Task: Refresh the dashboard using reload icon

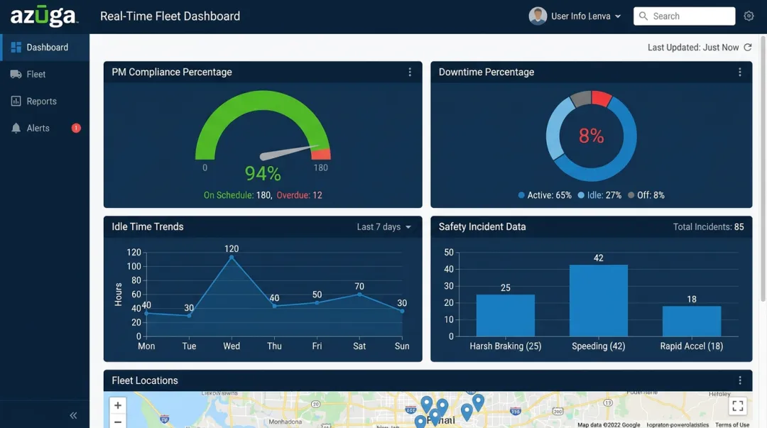Action: click(x=748, y=48)
